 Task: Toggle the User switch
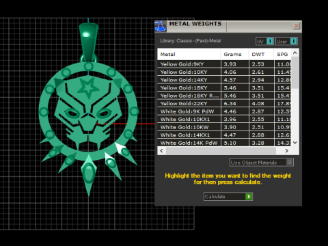(286, 42)
